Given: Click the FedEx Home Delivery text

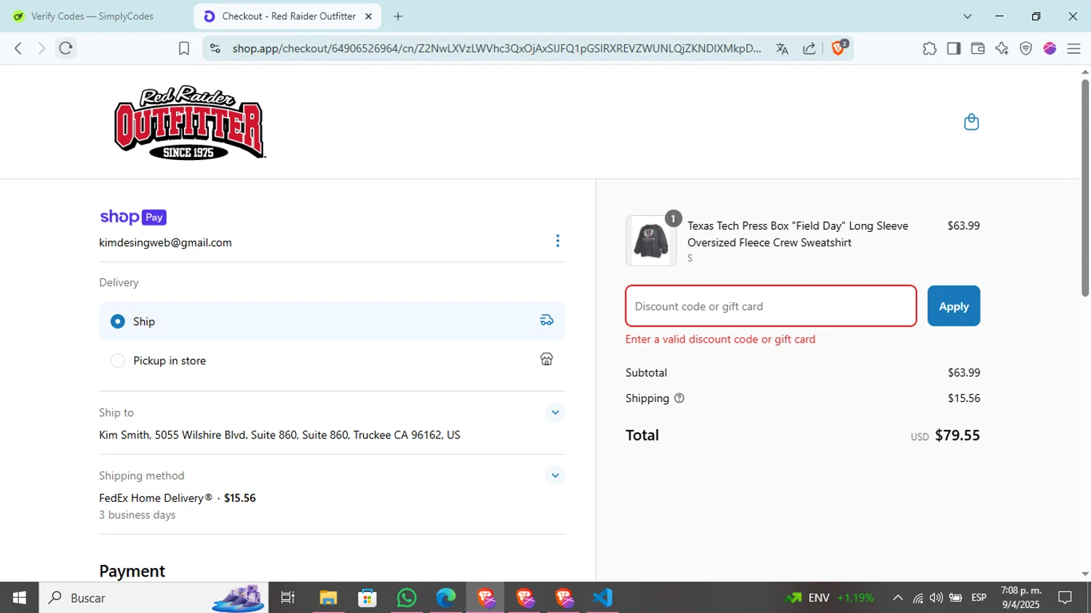Looking at the screenshot, I should click(156, 498).
